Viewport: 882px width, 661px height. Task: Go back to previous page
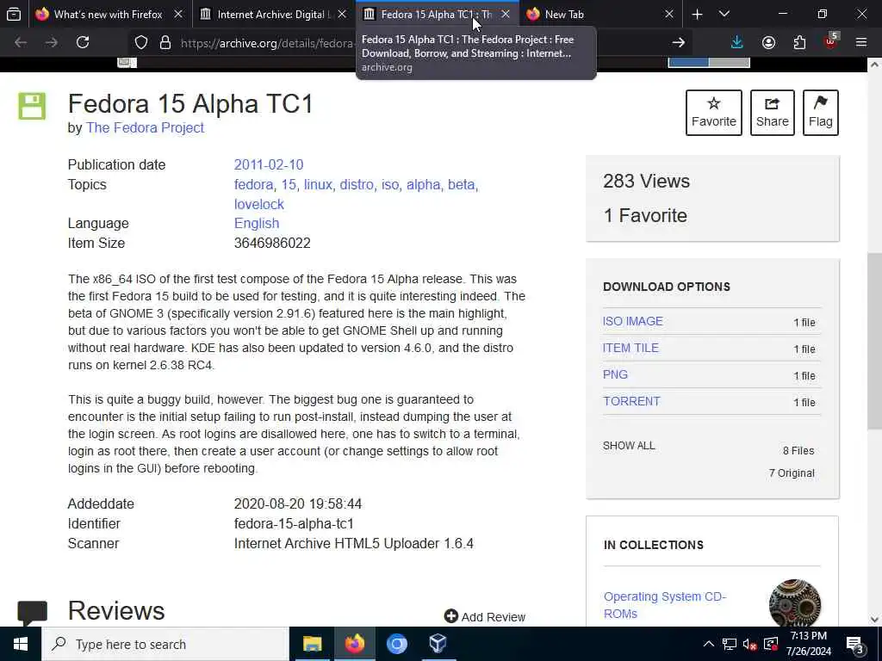pyautogui.click(x=21, y=42)
